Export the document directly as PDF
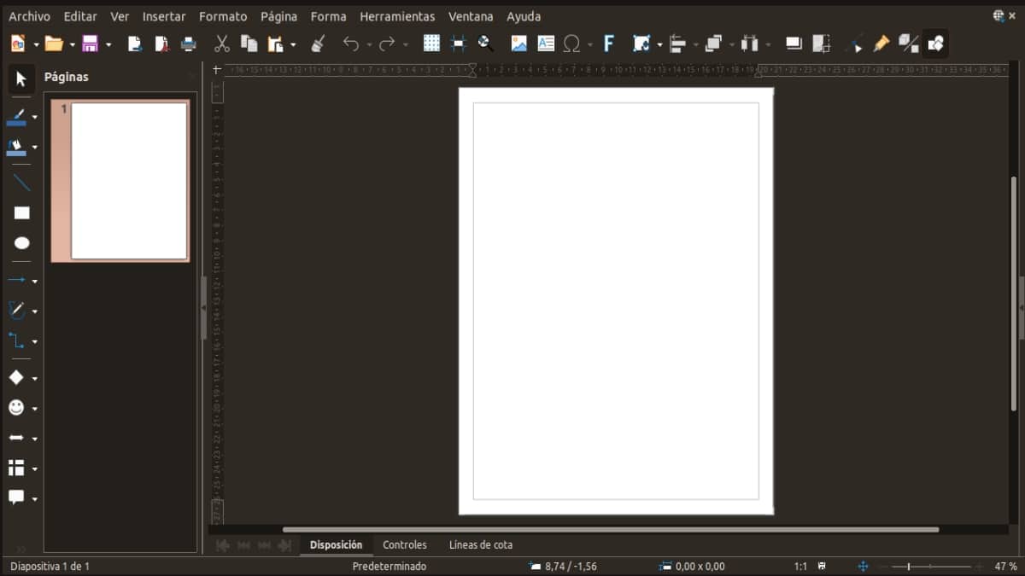1025x576 pixels. tap(161, 43)
